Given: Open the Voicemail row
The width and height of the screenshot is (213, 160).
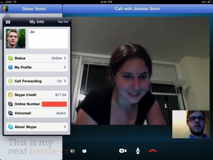Looking at the screenshot, I should click(37, 113).
